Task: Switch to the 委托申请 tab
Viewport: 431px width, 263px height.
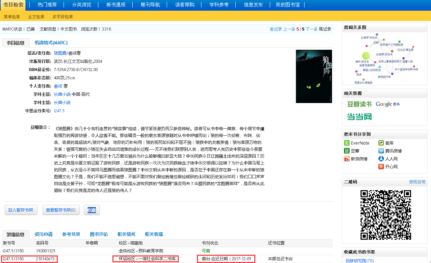Action: coord(44,234)
